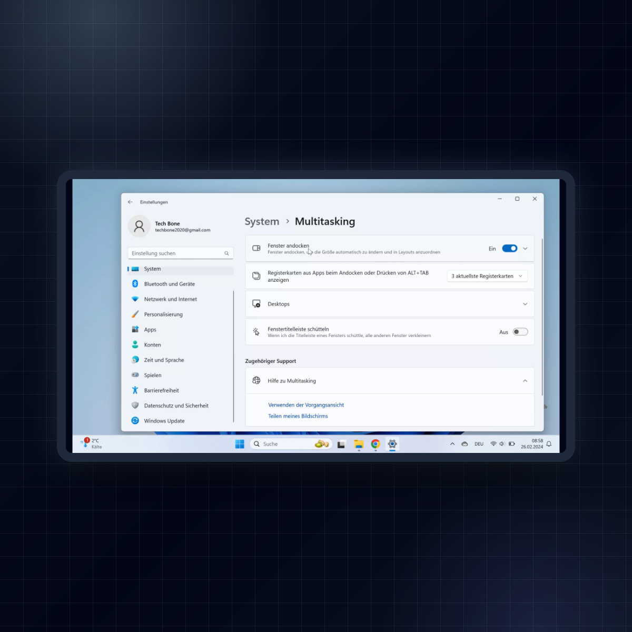The width and height of the screenshot is (632, 632).
Task: Click the settings content vertical scrollbar
Action: (x=542, y=316)
